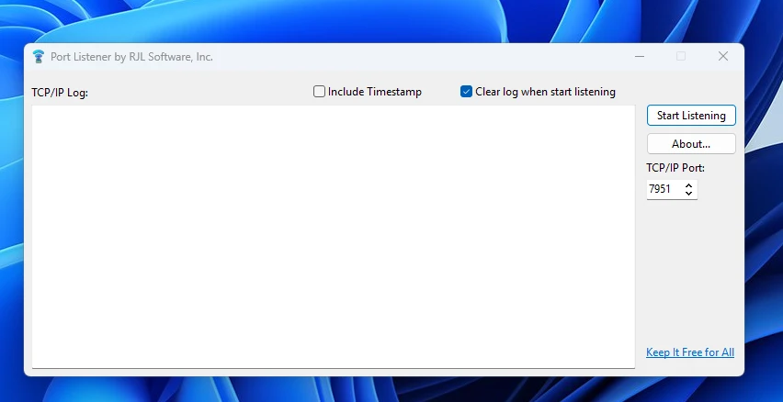Viewport: 783px width, 402px height.
Task: Click the Port Listener app icon in title bar
Action: (x=38, y=57)
